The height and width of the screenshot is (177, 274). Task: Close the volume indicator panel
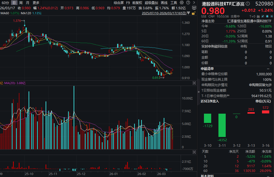point(194,83)
